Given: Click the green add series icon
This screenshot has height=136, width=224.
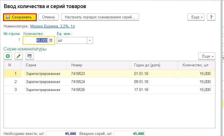Looking at the screenshot, I should click(x=8, y=56).
